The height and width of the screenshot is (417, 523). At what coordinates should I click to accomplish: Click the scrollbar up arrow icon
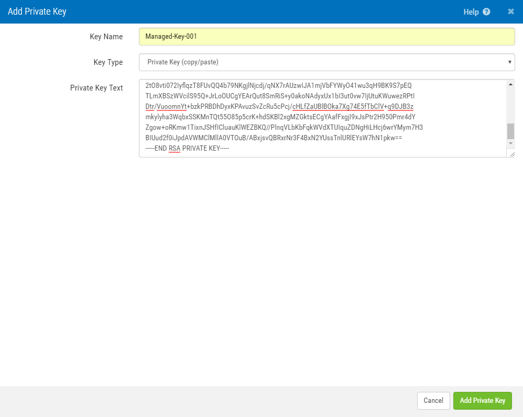click(x=510, y=84)
